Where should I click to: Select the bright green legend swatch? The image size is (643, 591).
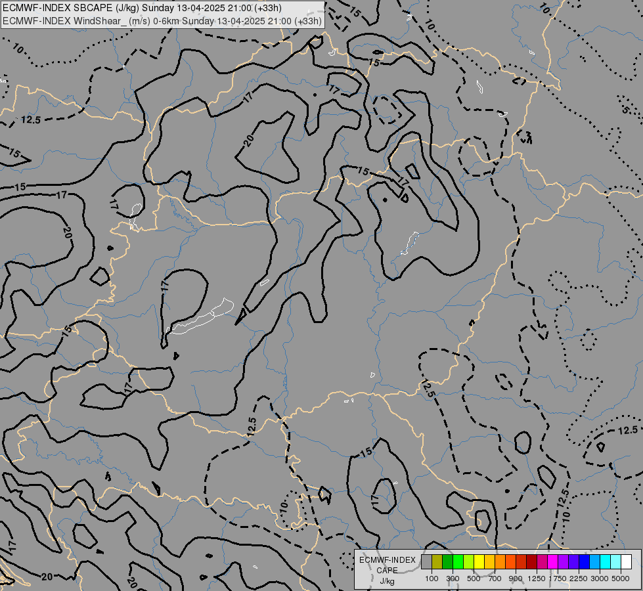pyautogui.click(x=458, y=562)
